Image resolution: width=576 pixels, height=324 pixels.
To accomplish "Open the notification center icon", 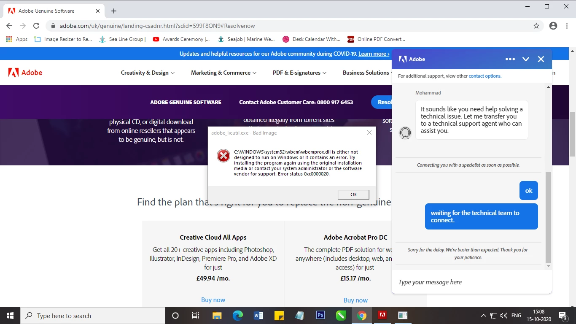I will pos(563,316).
